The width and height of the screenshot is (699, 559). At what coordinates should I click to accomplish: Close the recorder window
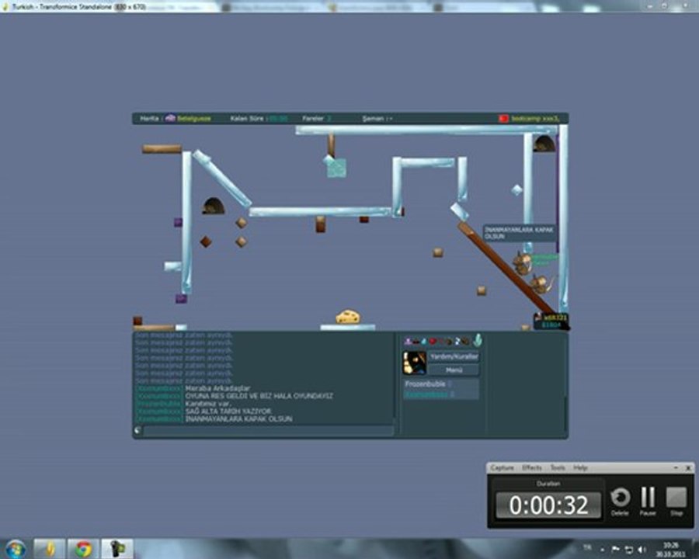[688, 467]
